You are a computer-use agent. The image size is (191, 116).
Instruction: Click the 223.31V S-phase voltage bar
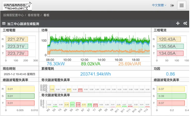coord(17,46)
